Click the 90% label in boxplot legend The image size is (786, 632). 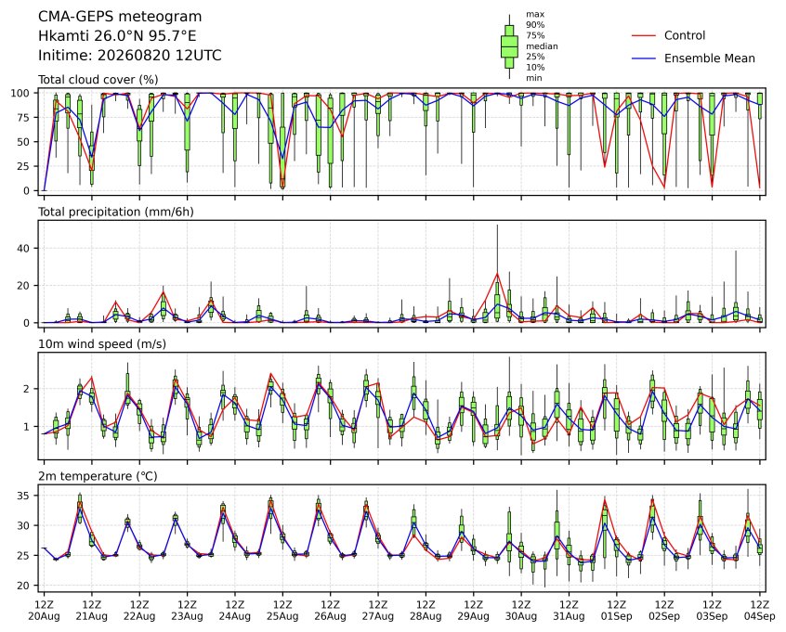[535, 25]
